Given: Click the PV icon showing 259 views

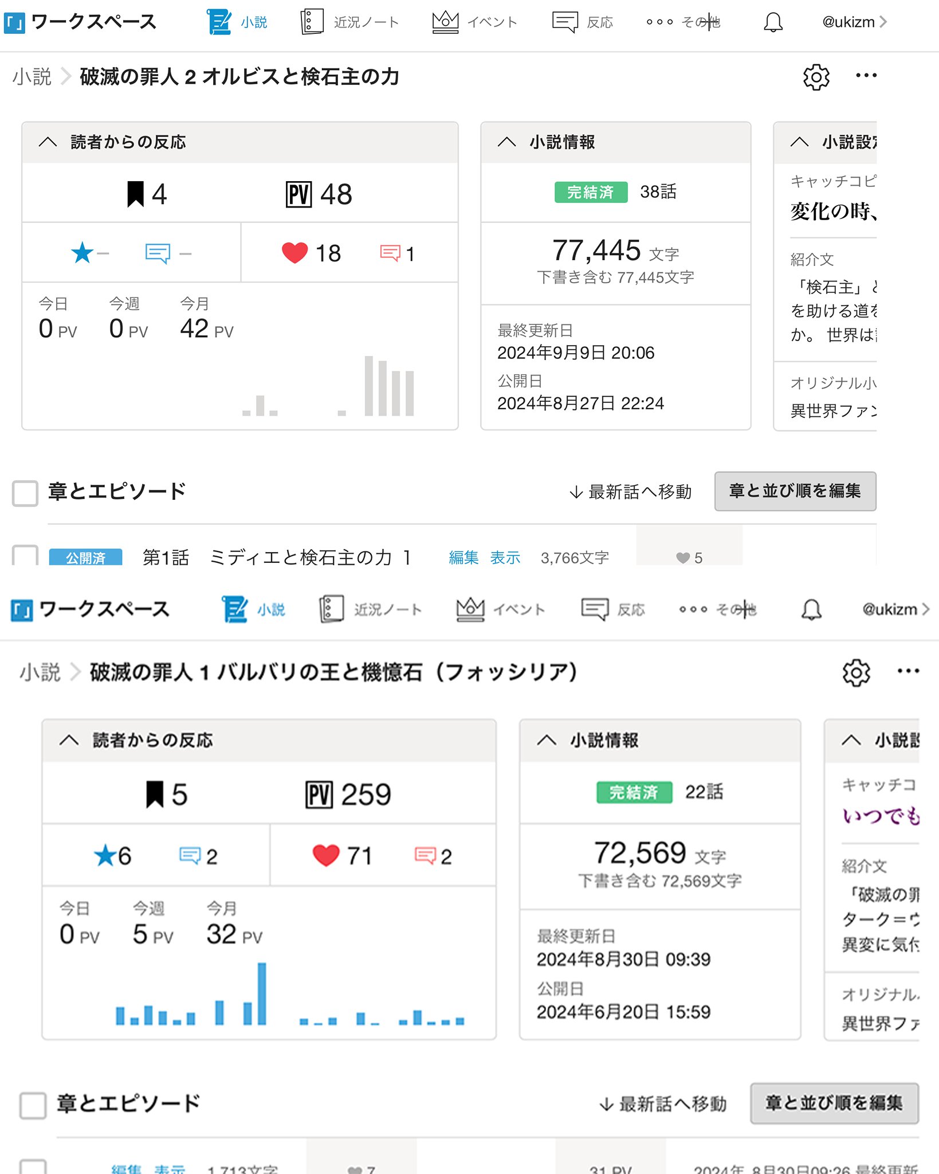Looking at the screenshot, I should (319, 795).
